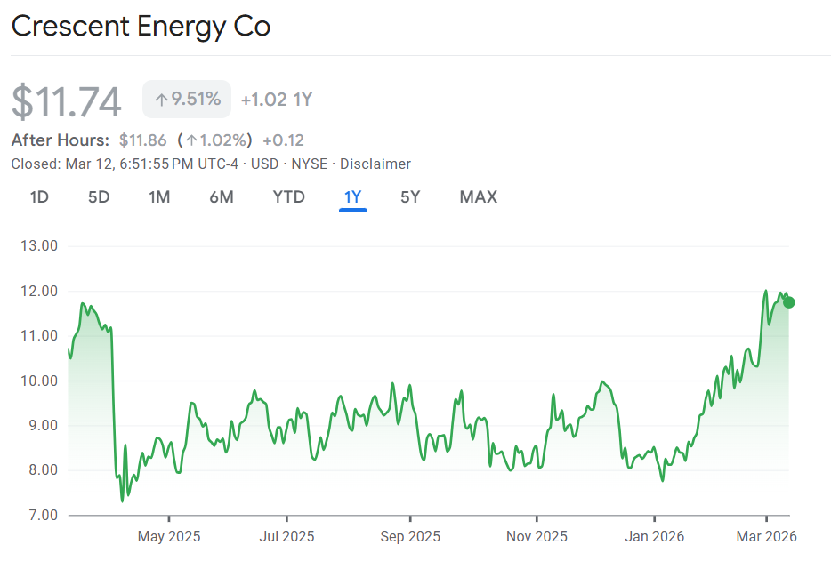The height and width of the screenshot is (561, 831).
Task: Click the Mar 2026 axis label
Action: (x=767, y=536)
